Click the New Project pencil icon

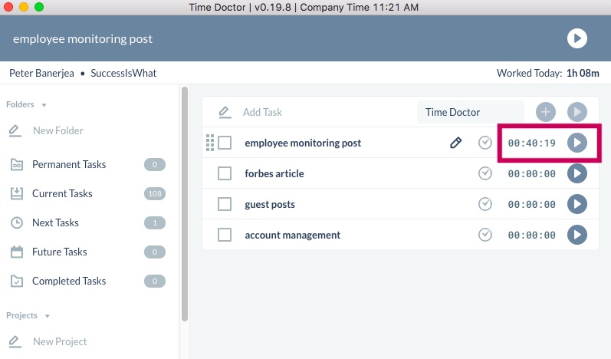click(15, 341)
